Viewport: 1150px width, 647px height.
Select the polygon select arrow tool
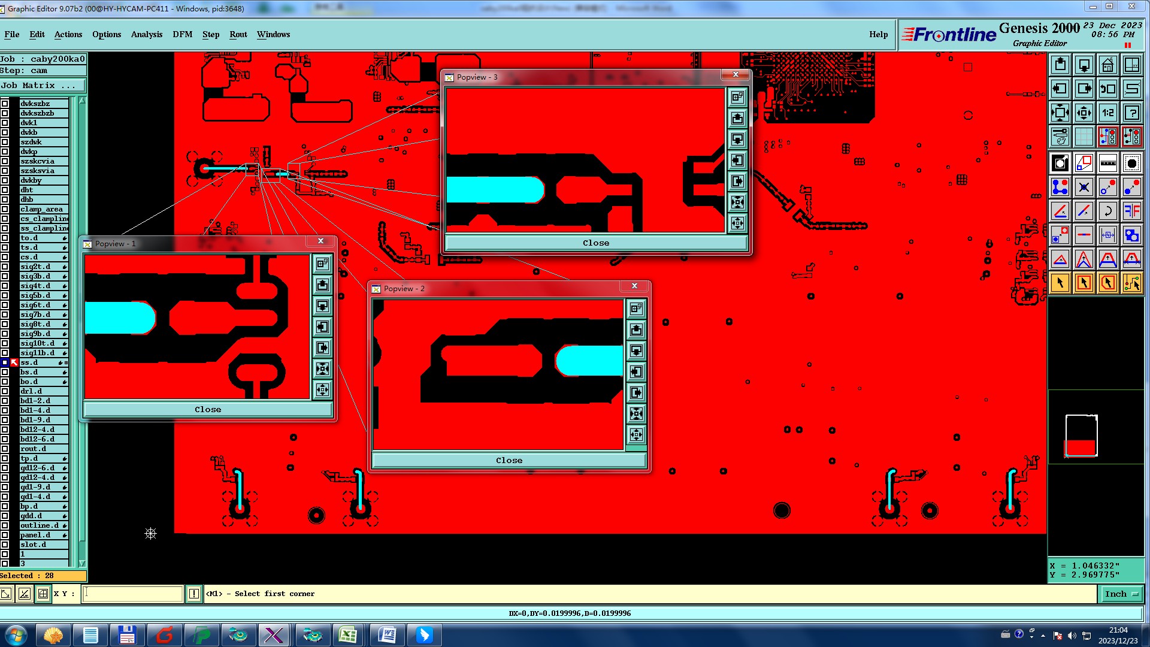coord(1107,283)
